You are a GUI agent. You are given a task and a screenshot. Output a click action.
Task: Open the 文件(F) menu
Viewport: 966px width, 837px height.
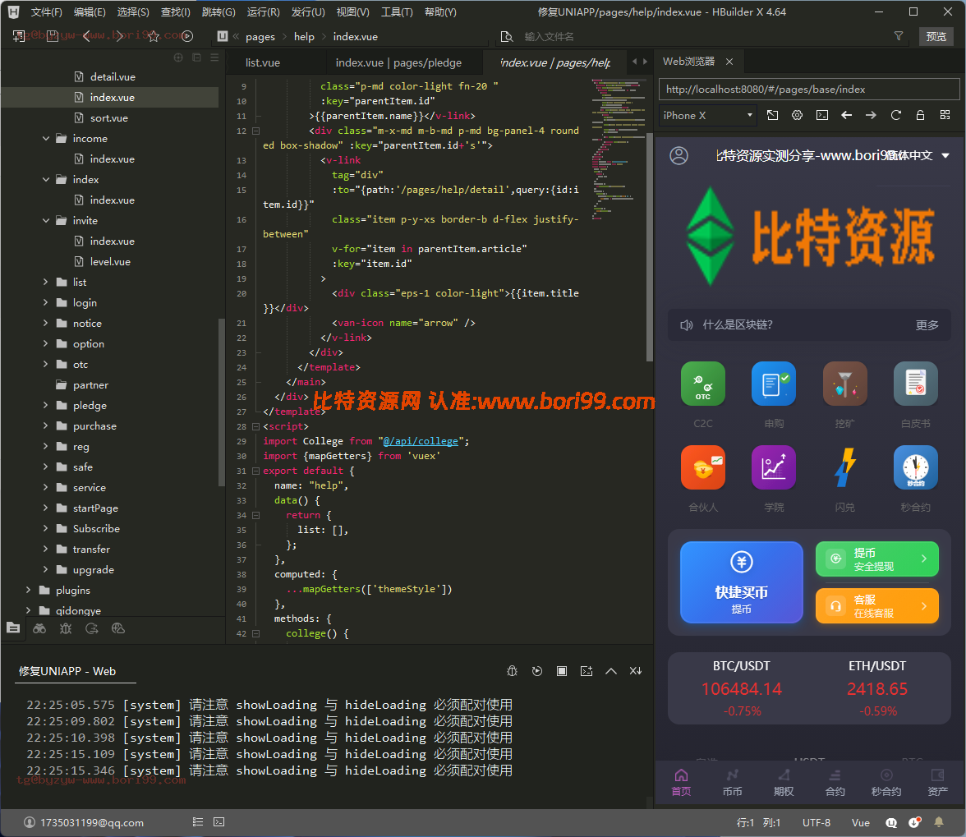(46, 11)
